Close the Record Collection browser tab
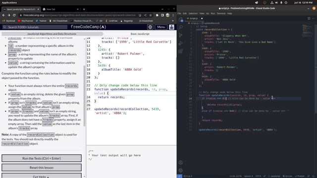 38,9
